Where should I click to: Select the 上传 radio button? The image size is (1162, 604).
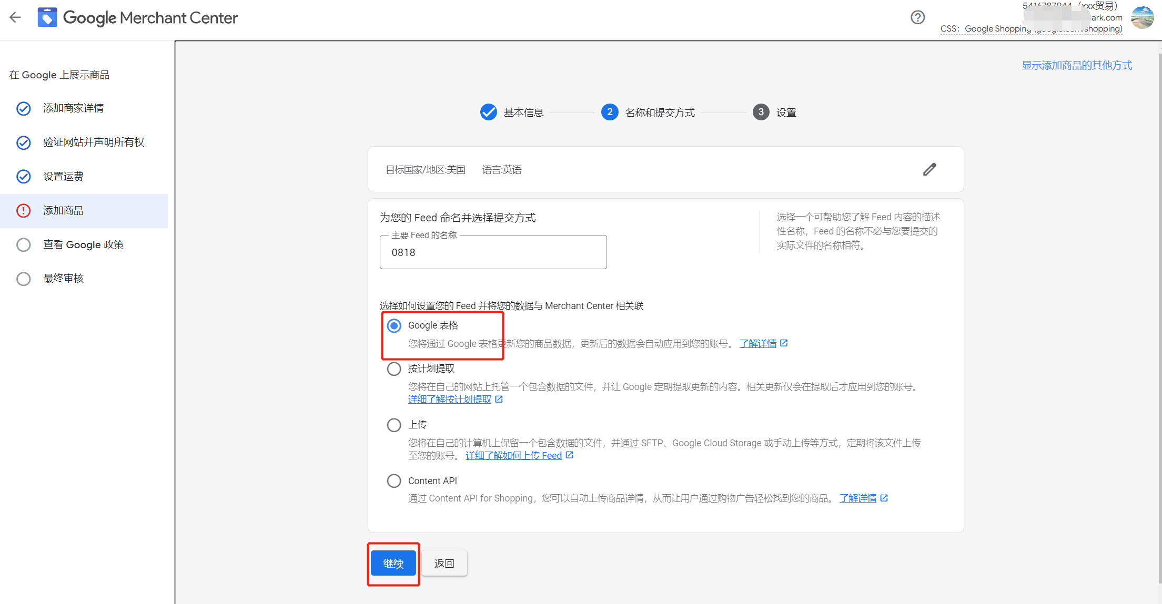pos(394,425)
